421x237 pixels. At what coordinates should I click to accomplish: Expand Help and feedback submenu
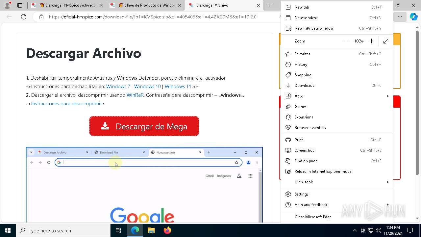[337, 205]
